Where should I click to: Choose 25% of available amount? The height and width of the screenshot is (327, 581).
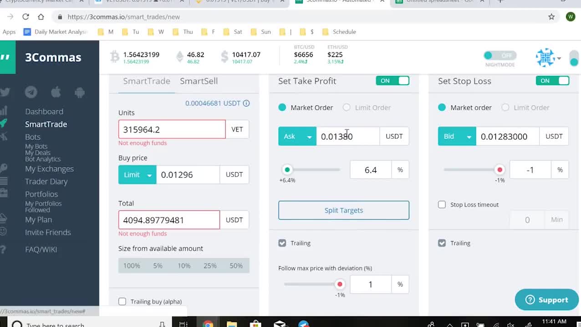tap(210, 266)
